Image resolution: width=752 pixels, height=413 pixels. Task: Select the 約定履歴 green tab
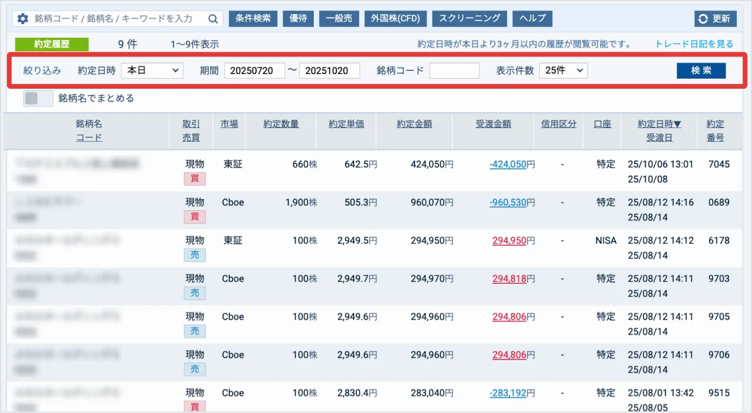pos(52,44)
